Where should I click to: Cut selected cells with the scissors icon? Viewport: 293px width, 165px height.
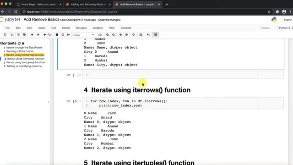point(12,35)
